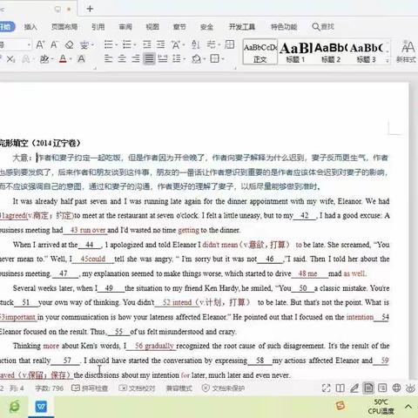The width and height of the screenshot is (418, 418).
Task: Click the strikethrough X icon
Action: point(10,59)
